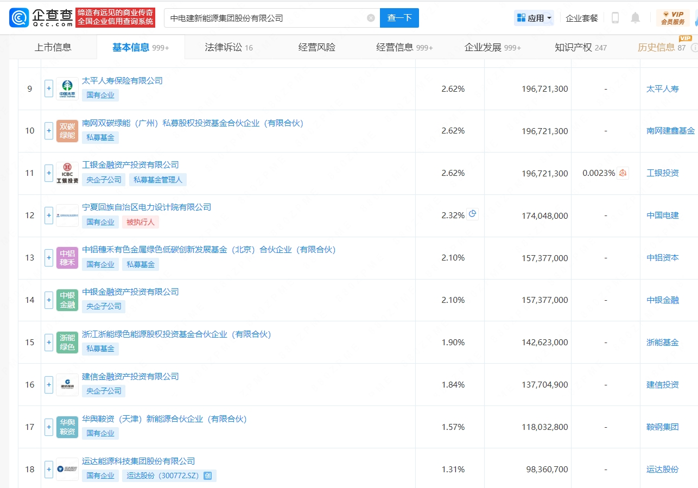This screenshot has height=488, width=698.
Task: Switch to 经营信息 tab
Action: [x=404, y=47]
